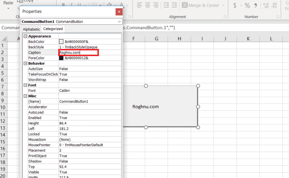Image resolution: width=289 pixels, height=178 pixels.
Task: Click the BackColor white swatch
Action: pos(61,42)
